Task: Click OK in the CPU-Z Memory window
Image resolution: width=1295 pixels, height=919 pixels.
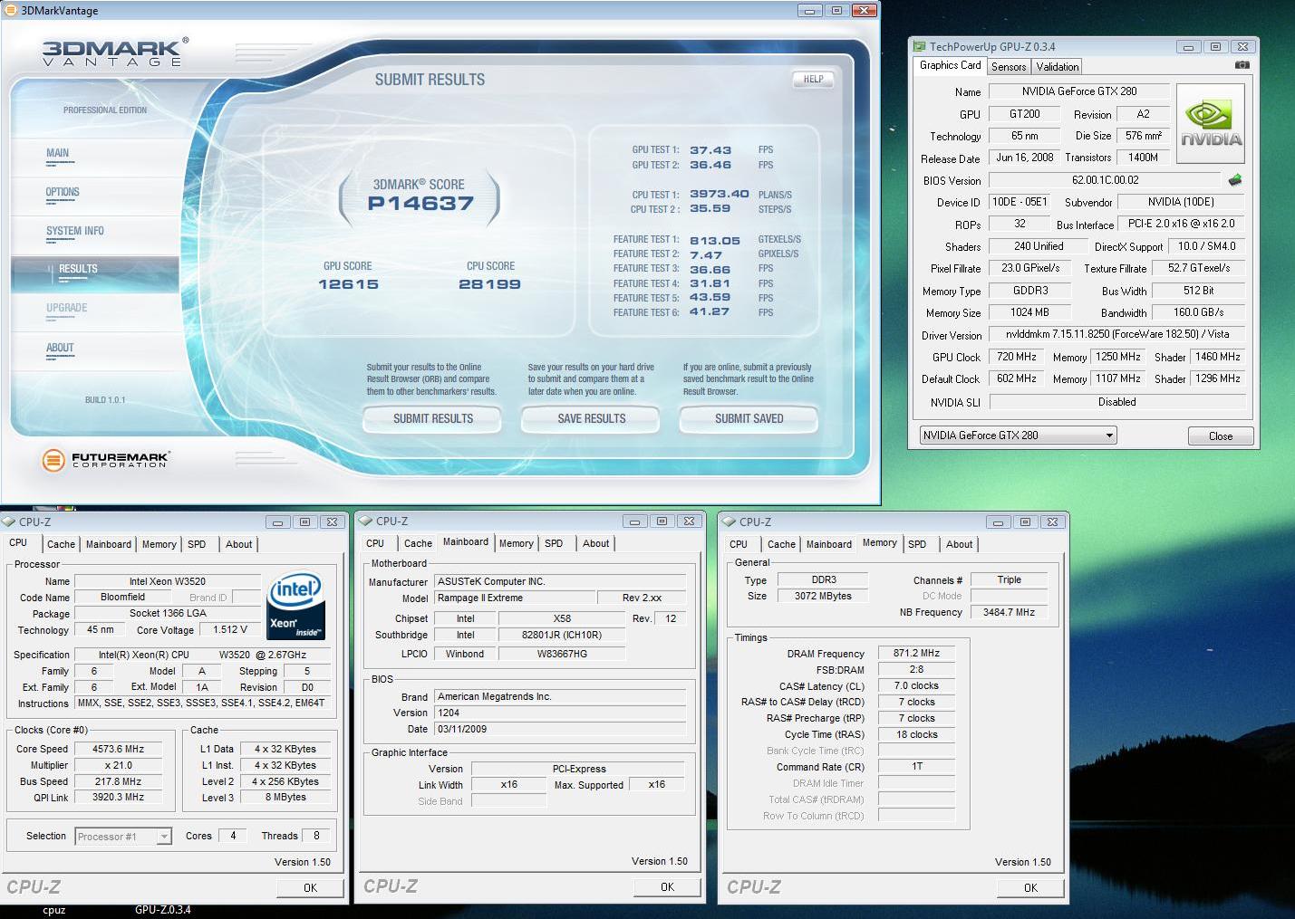Action: [x=1030, y=888]
